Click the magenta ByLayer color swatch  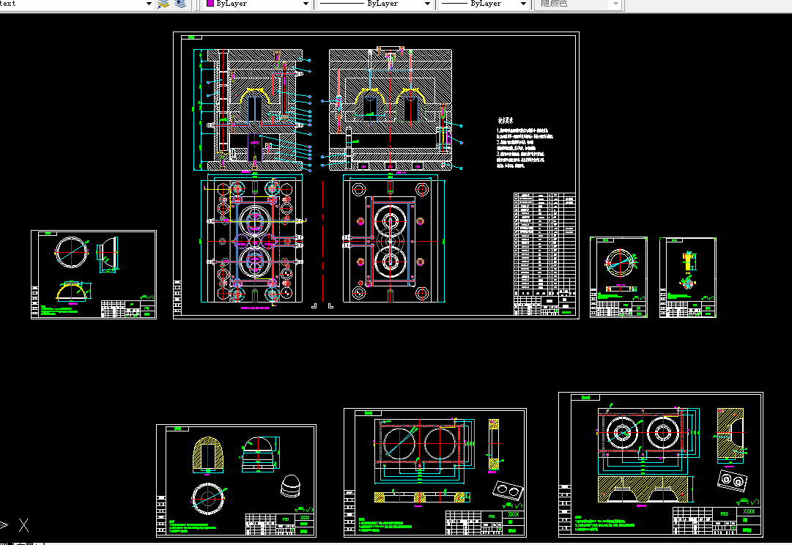210,3
